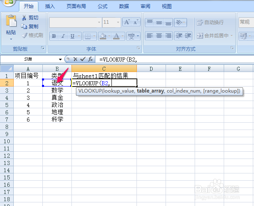Decrease the cell indent

point(179,36)
